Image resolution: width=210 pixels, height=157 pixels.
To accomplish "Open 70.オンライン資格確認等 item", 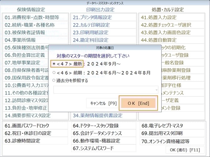I will 165,141.
